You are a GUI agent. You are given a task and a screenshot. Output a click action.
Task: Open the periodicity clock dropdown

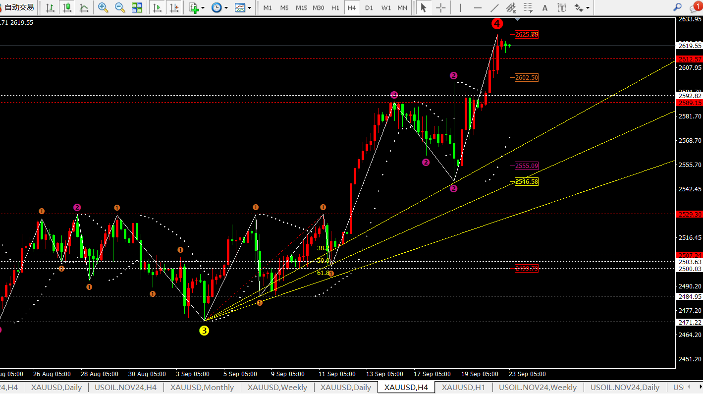(219, 7)
